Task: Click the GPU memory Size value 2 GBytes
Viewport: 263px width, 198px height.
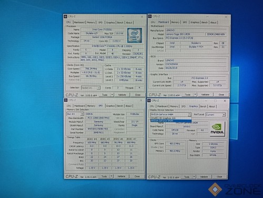Action: (213, 144)
